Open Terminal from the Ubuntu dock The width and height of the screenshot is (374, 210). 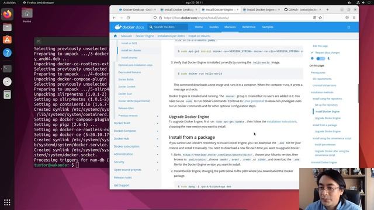(7, 69)
